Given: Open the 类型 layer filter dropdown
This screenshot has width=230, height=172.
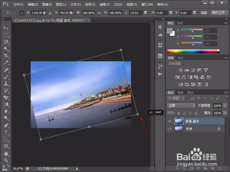Looking at the screenshot, I should 176,98.
